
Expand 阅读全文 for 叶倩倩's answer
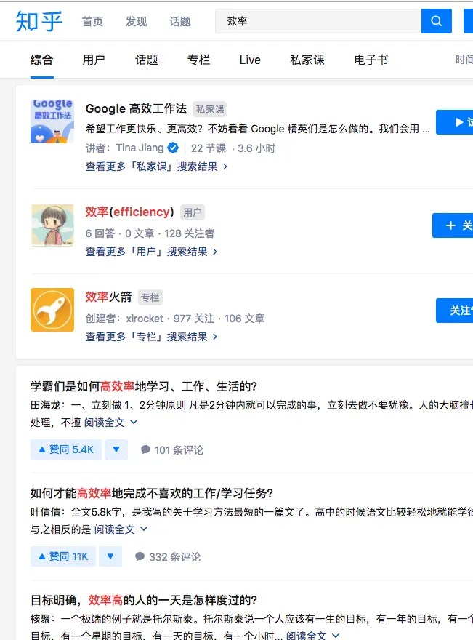(x=121, y=529)
